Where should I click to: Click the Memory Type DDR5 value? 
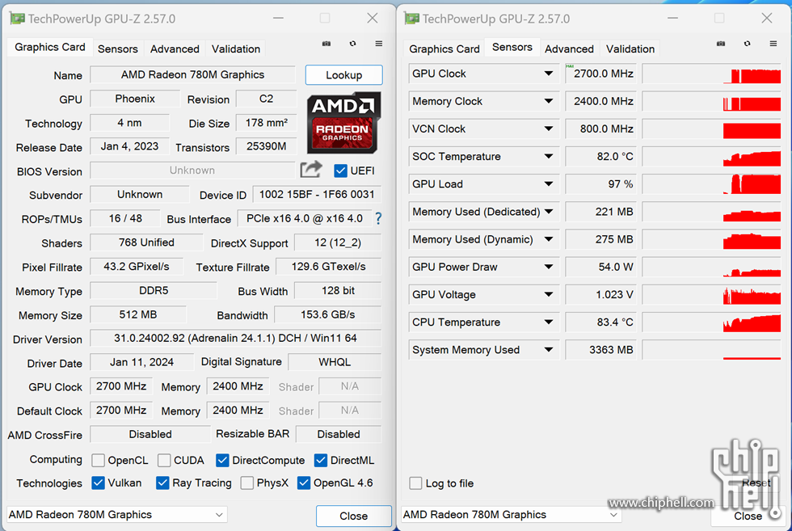point(154,290)
